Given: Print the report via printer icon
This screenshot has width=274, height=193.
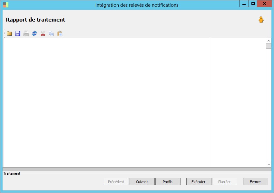Looking at the screenshot, I should 26,33.
